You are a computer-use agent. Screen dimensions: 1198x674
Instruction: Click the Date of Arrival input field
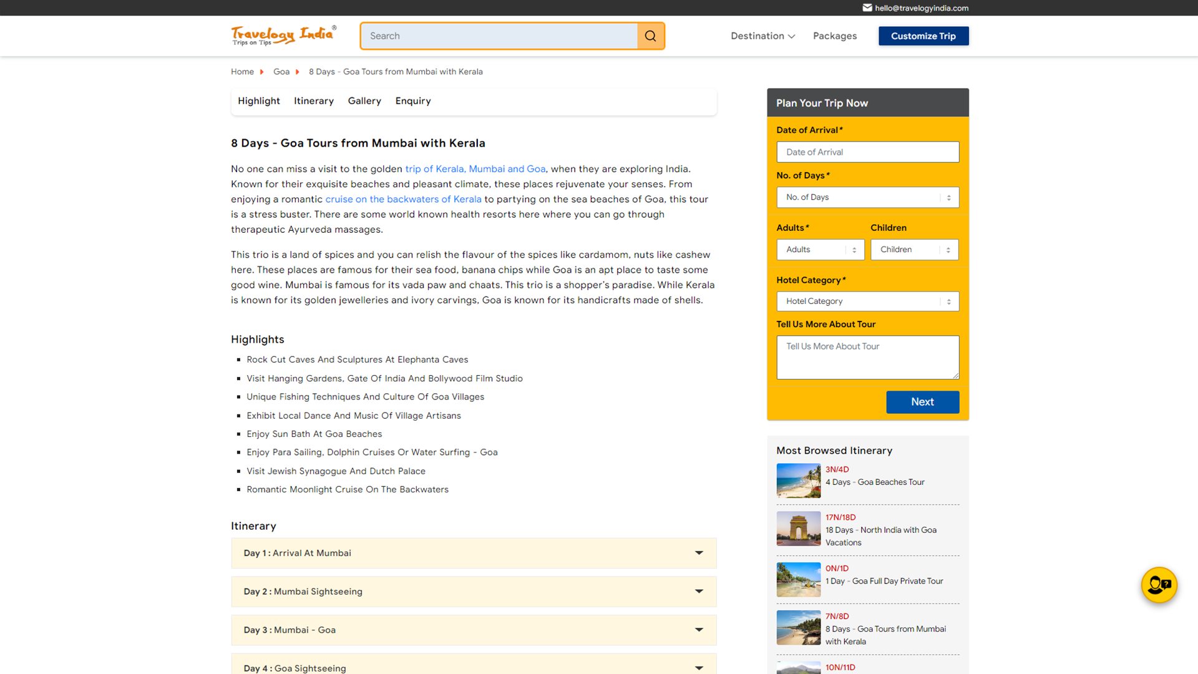click(x=867, y=152)
